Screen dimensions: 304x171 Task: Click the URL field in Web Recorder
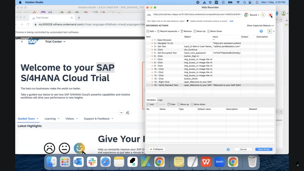coord(197,15)
